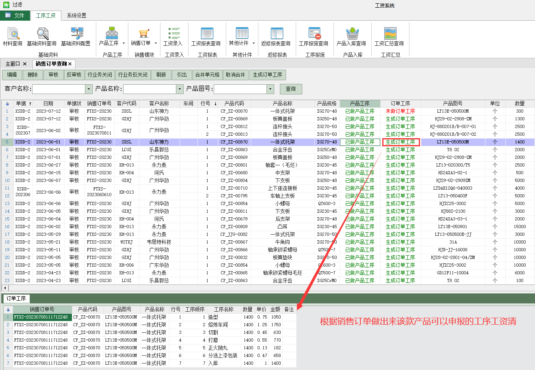The width and height of the screenshot is (535, 370).
Task: Click the 工资录入 list icon
Action: click(x=173, y=34)
